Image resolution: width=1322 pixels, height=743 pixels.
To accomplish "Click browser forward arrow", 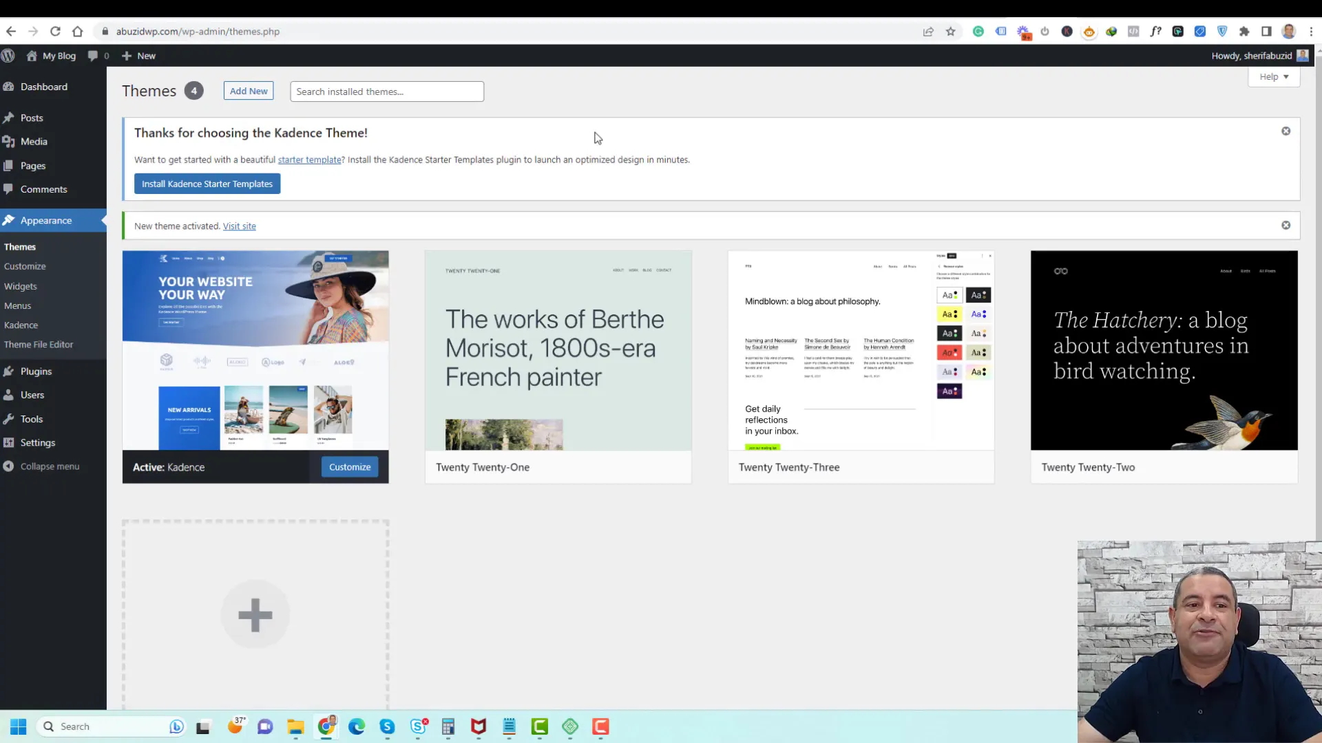I will coord(33,31).
